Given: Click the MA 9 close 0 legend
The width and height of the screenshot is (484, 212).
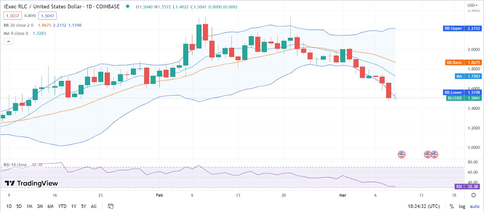Looking at the screenshot, I should tap(16, 33).
